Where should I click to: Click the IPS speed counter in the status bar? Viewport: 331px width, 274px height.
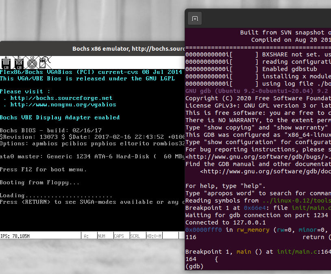click(16, 235)
